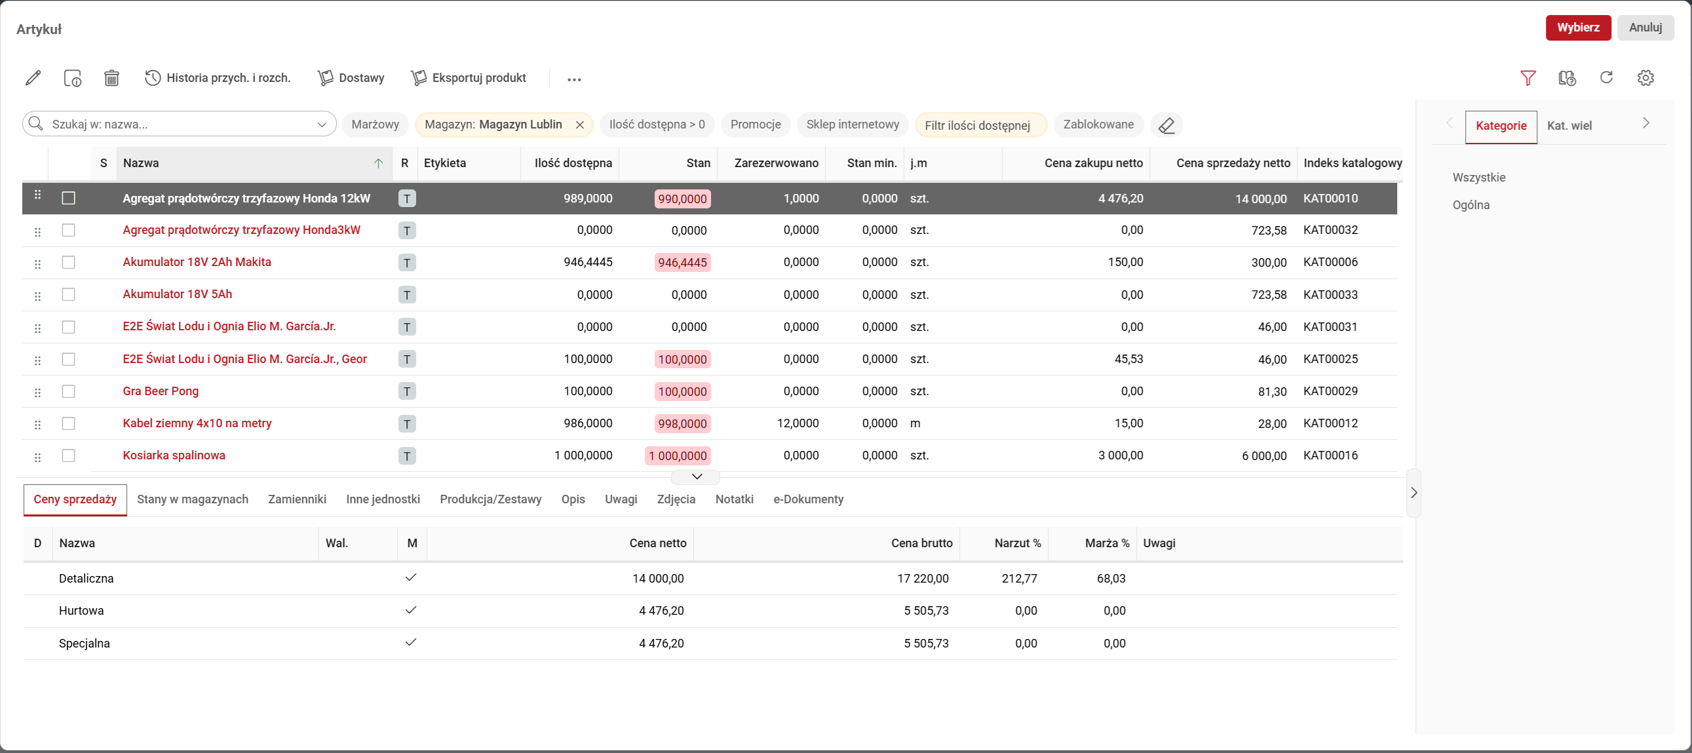Remove the Magazyn Lublin filter chip

pyautogui.click(x=579, y=125)
